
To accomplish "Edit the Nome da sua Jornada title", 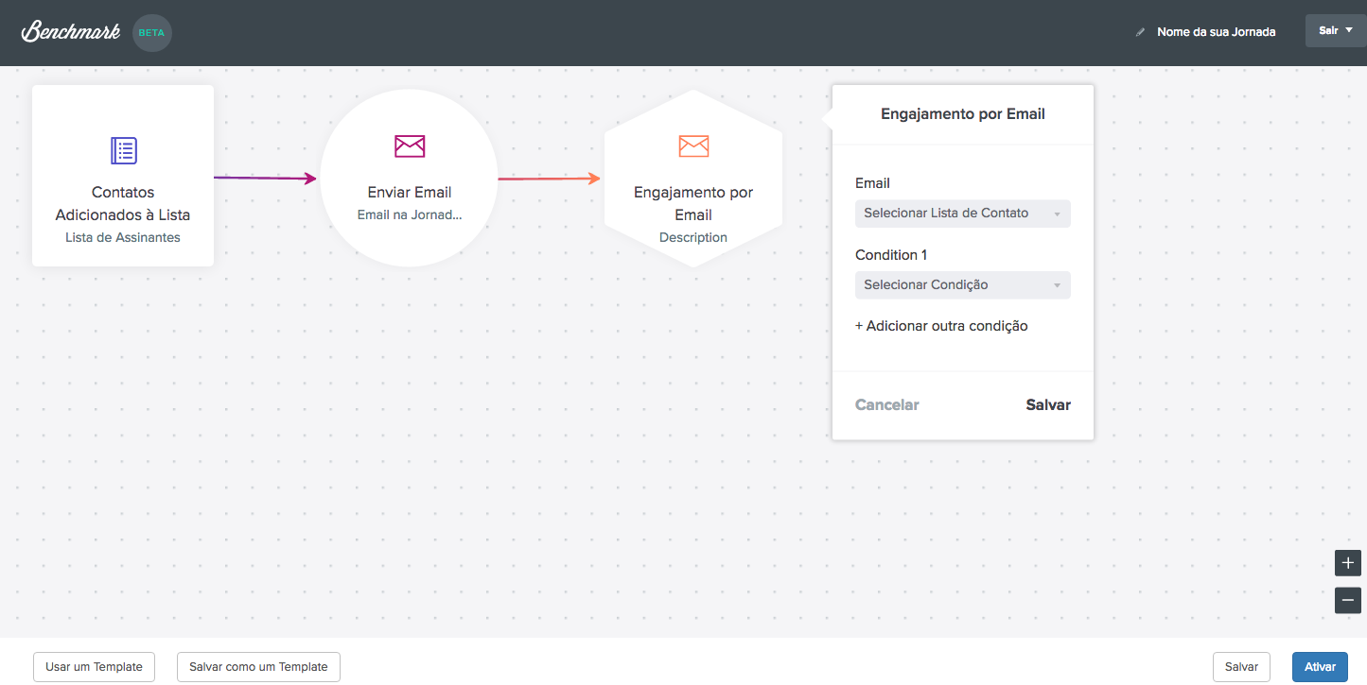I will click(1216, 32).
